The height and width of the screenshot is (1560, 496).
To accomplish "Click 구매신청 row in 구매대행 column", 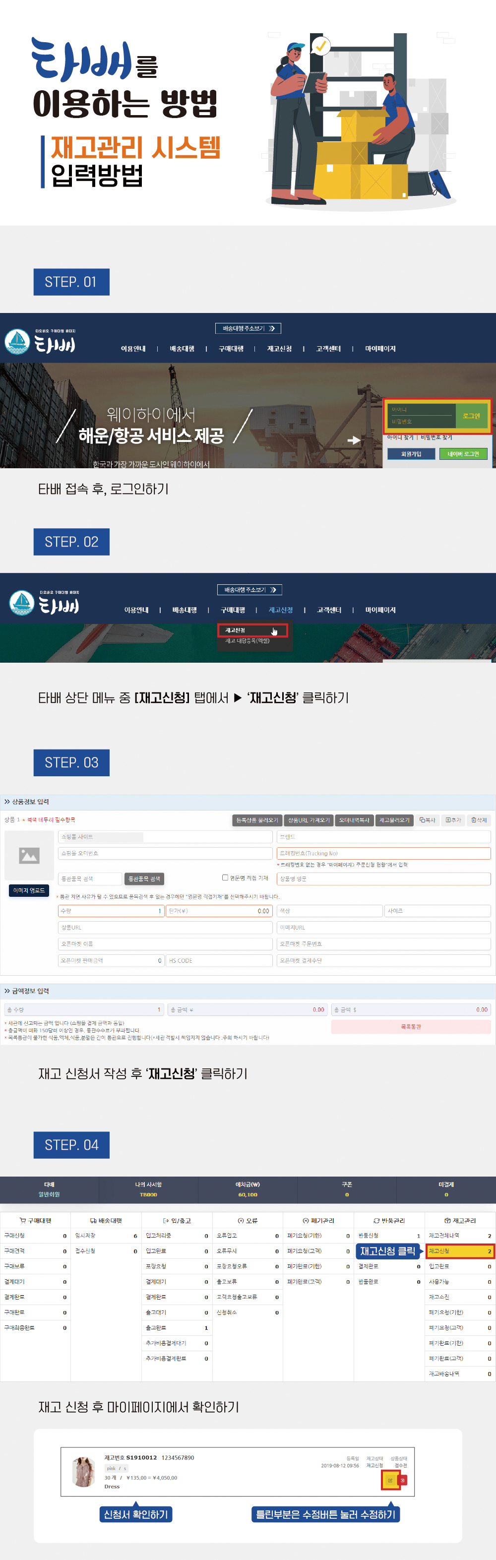I will (35, 1236).
